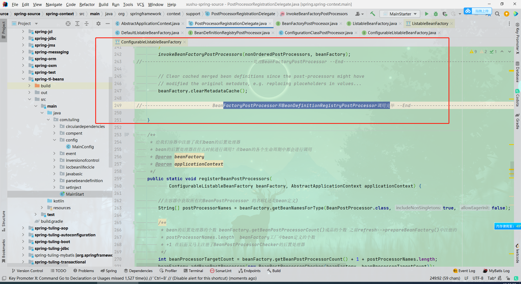Click line number 263 in gutter

(118, 208)
